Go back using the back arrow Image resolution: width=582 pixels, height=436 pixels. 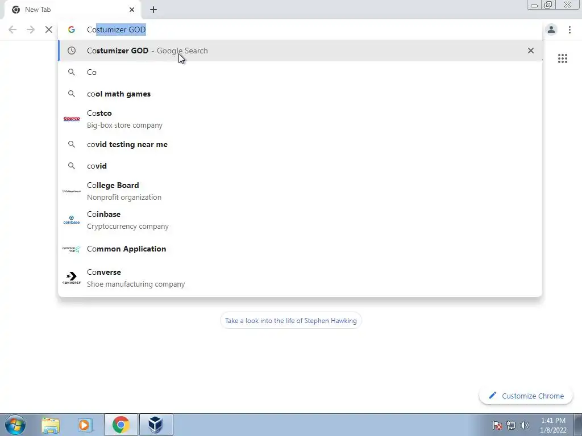tap(13, 30)
